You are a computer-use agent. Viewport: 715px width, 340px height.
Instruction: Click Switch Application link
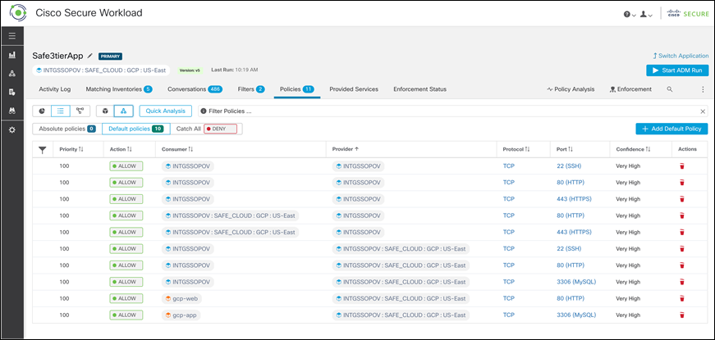(681, 56)
